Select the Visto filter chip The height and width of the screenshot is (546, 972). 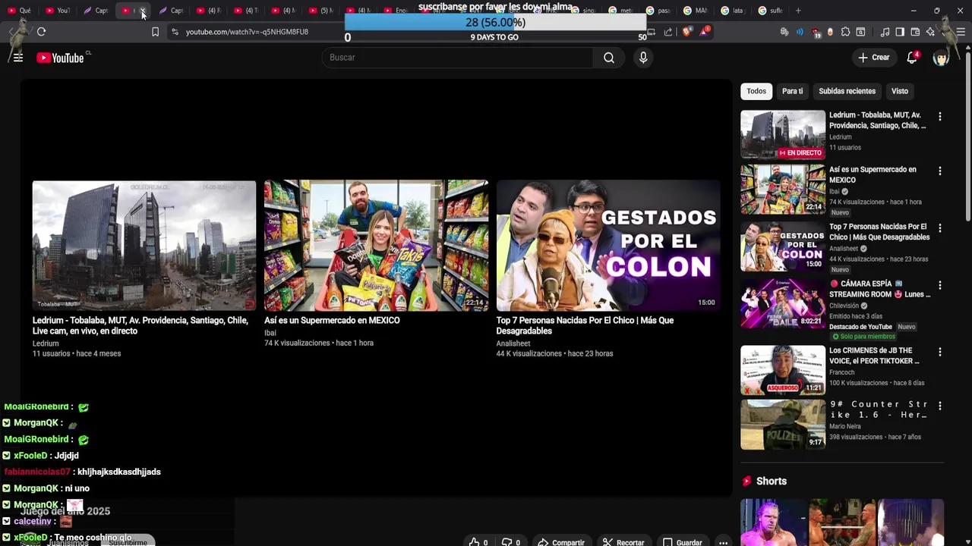pyautogui.click(x=900, y=91)
